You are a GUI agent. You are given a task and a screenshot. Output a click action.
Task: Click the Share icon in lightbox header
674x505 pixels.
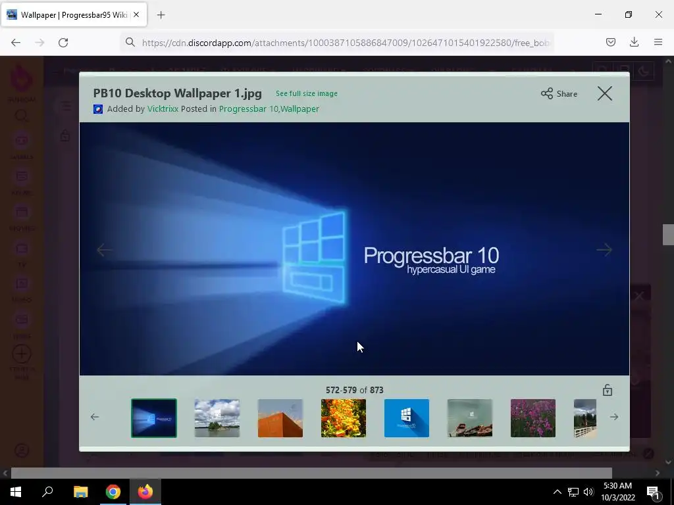point(547,93)
